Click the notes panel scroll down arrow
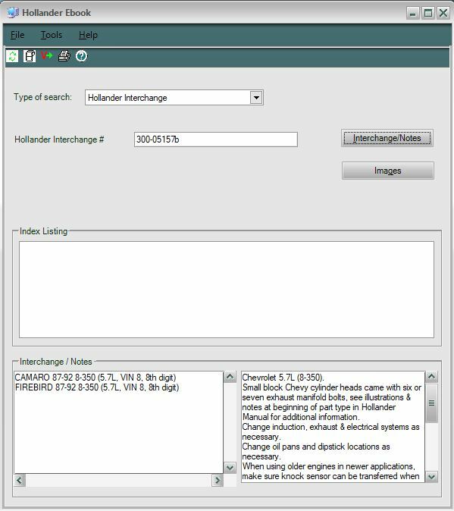 (431, 477)
